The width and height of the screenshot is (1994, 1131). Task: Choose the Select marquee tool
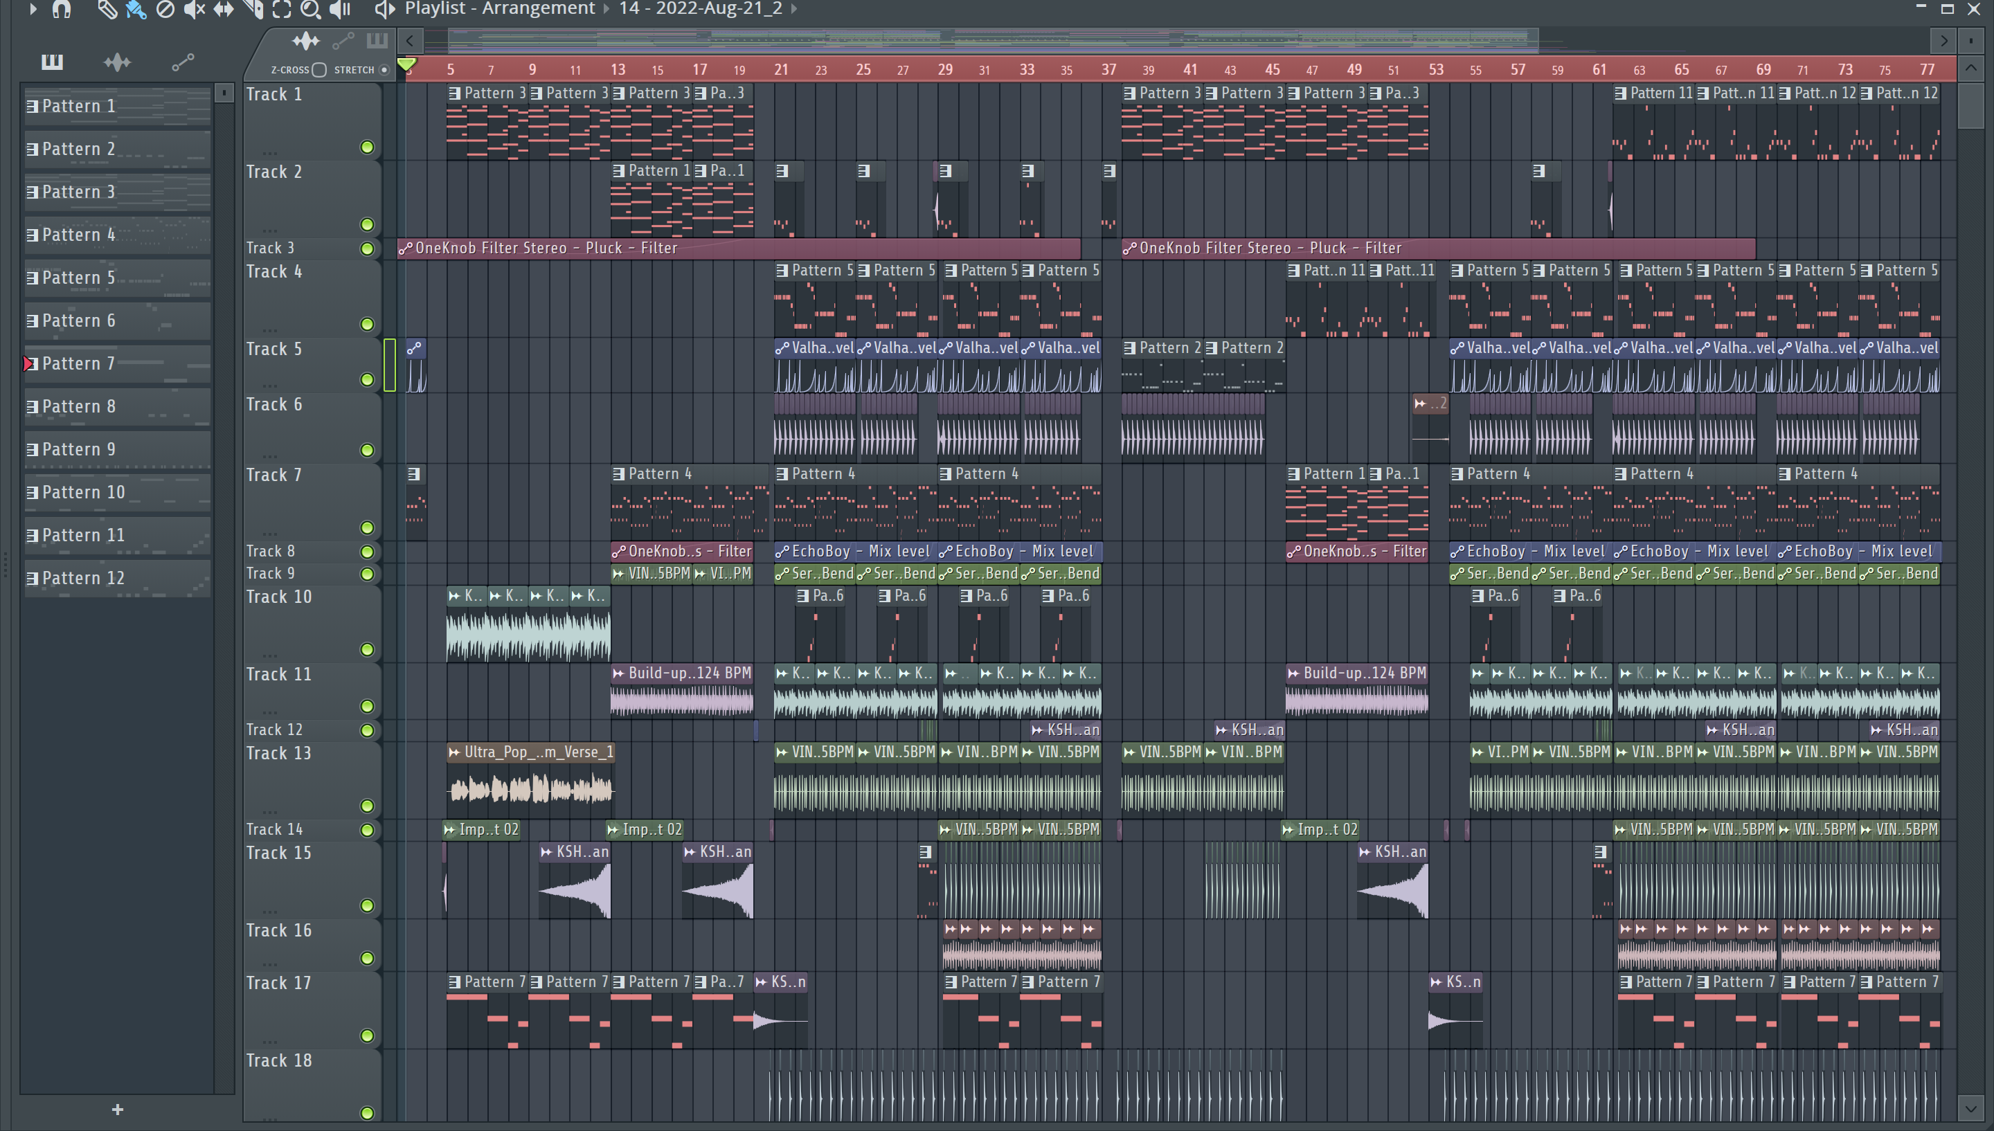tap(281, 9)
